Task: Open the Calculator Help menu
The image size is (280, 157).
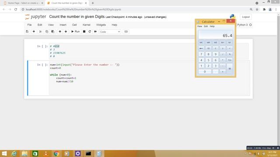Action: (x=212, y=26)
